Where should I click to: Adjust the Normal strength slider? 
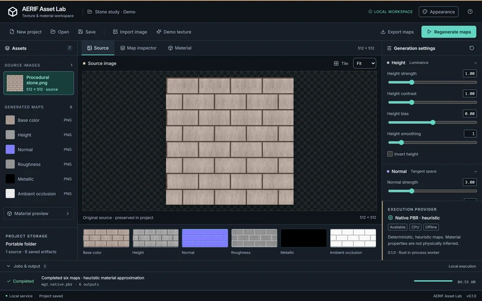tap(432, 191)
